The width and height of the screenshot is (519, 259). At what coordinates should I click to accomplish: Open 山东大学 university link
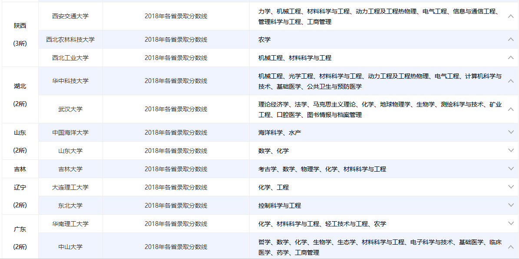[70, 151]
